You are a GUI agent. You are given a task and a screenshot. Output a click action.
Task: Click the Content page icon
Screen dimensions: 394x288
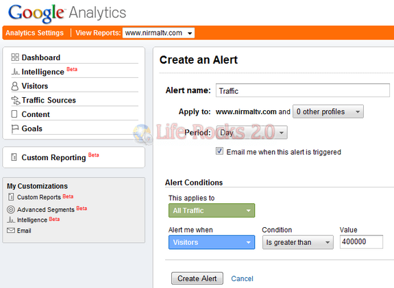coord(14,114)
